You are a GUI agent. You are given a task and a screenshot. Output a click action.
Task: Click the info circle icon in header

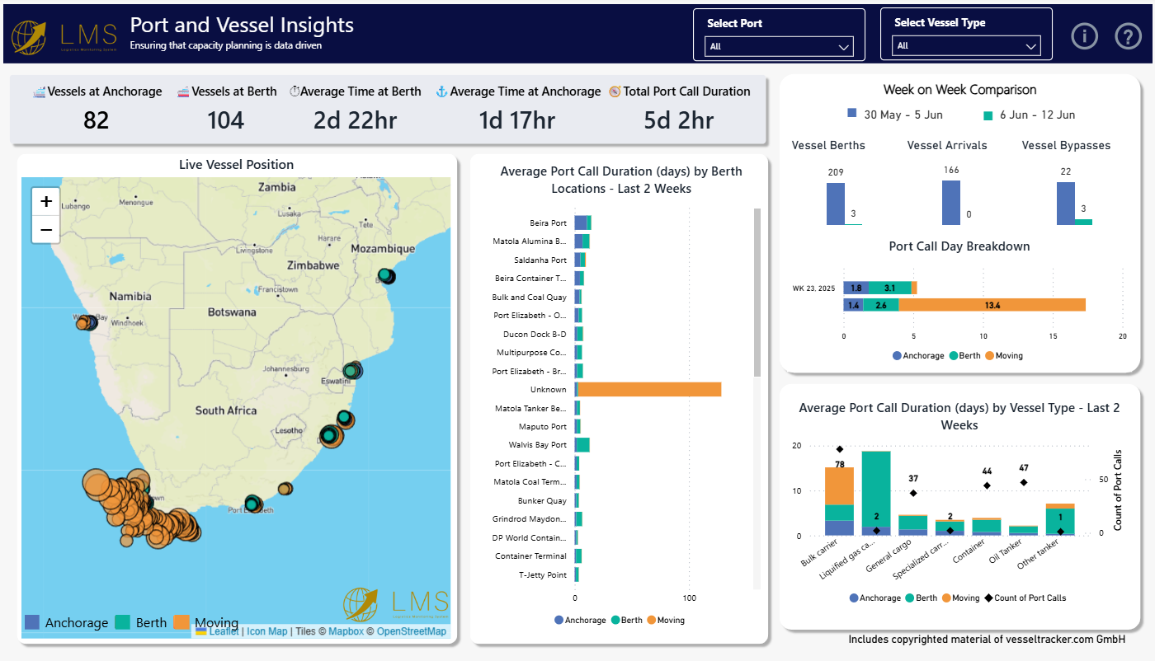(x=1085, y=36)
